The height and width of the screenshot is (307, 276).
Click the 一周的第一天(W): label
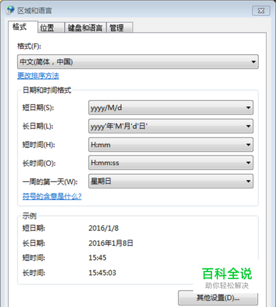click(x=50, y=181)
